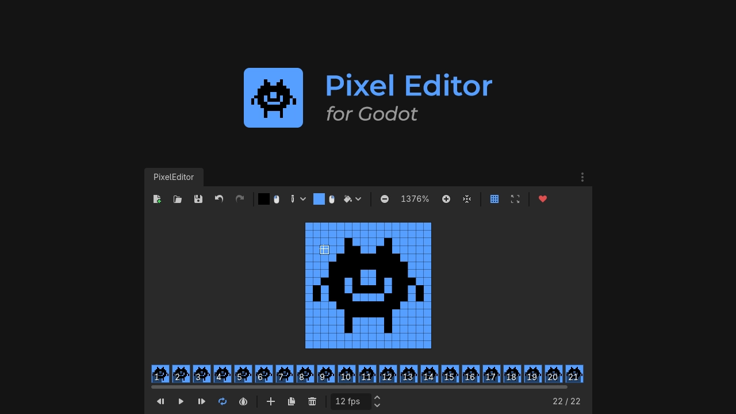Image resolution: width=736 pixels, height=414 pixels.
Task: Select frame 20 thumbnail
Action: (x=554, y=374)
